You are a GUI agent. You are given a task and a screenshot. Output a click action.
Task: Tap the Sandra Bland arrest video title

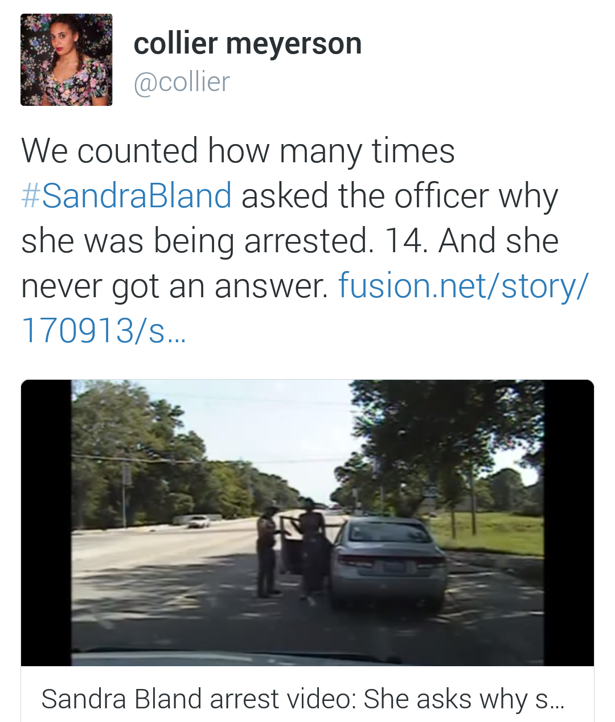point(302,699)
